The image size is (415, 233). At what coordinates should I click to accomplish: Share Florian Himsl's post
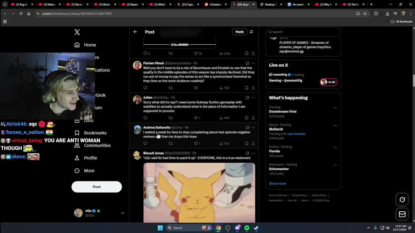click(253, 88)
